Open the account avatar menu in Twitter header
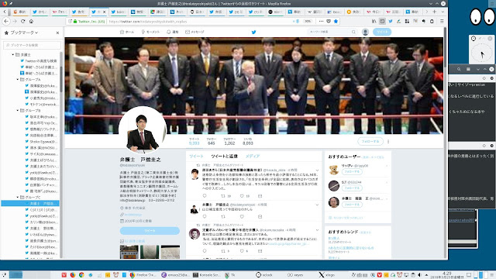Image resolution: width=496 pixels, height=279 pixels. 365,32
